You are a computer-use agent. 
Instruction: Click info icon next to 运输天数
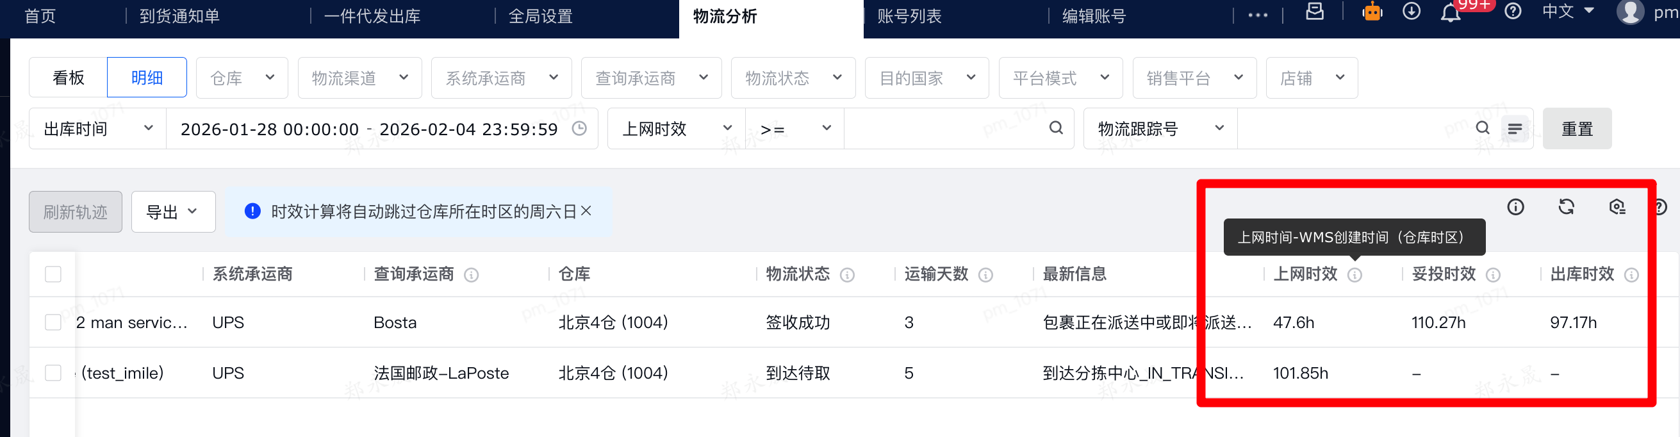pos(985,276)
